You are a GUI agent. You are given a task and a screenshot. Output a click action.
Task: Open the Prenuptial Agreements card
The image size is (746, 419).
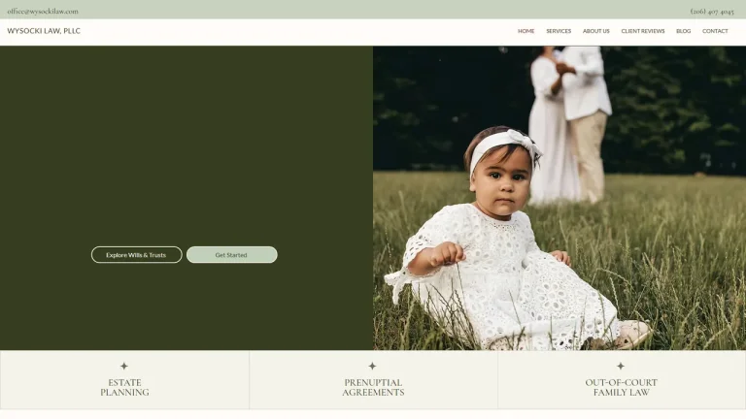373,379
